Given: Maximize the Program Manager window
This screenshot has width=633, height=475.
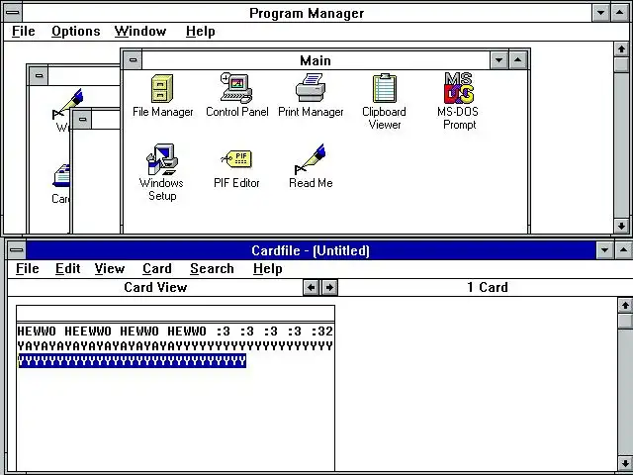Looking at the screenshot, I should click(620, 13).
